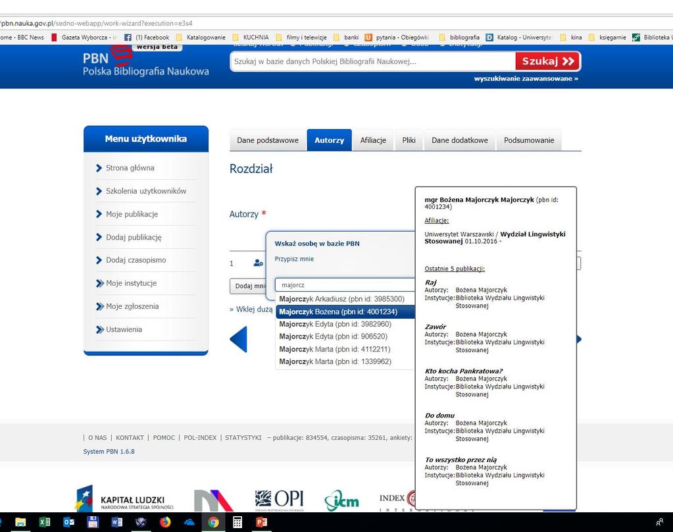Screen dimensions: 673x532
Task: Click the person icon in author row 1
Action: click(258, 263)
